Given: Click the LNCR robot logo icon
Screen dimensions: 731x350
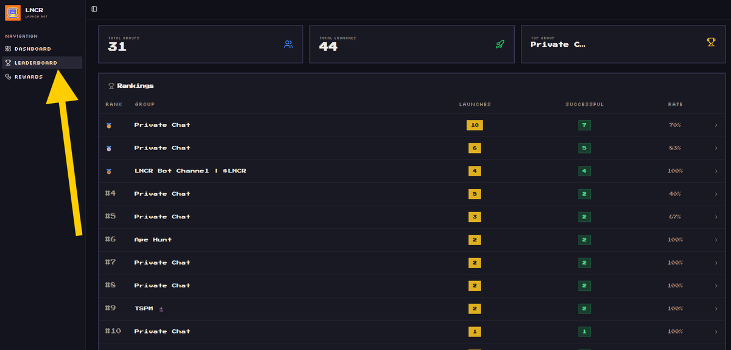Looking at the screenshot, I should pyautogui.click(x=13, y=12).
